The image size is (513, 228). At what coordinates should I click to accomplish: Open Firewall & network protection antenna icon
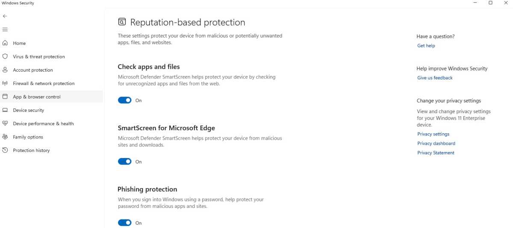[x=5, y=83]
